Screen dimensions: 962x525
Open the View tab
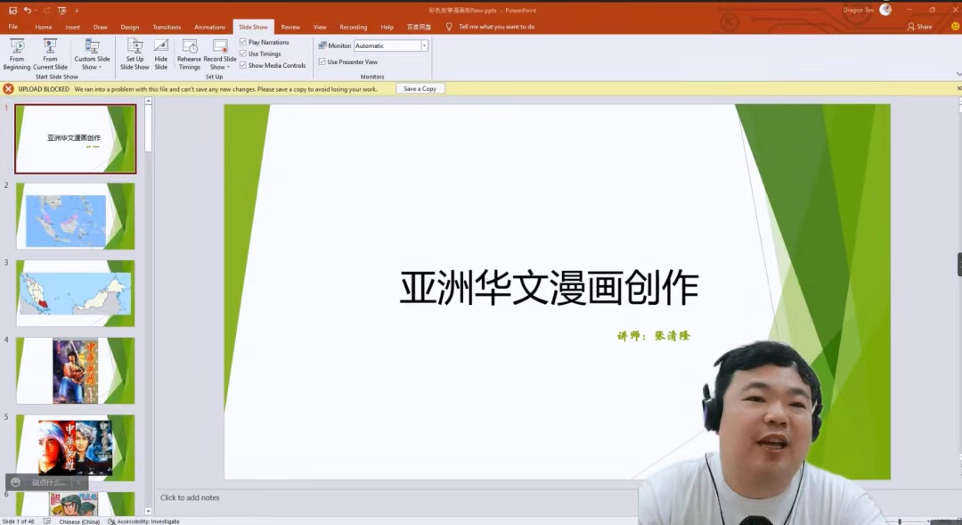[x=320, y=27]
